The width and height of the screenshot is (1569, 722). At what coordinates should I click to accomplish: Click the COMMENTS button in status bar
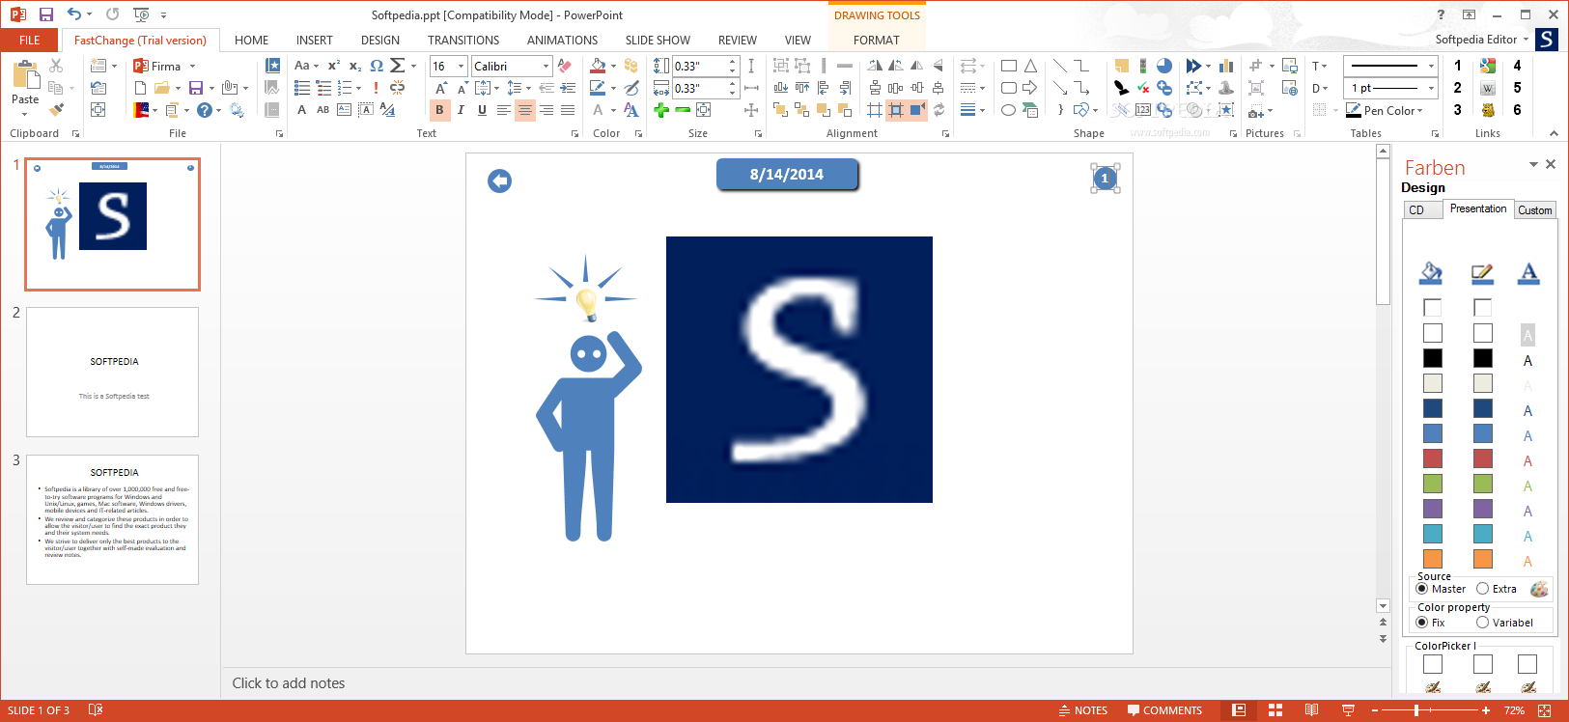[1164, 710]
